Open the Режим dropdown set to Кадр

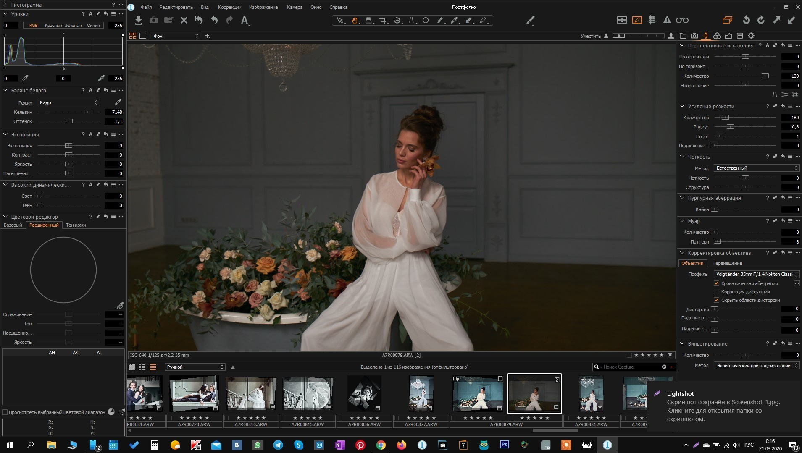tap(68, 102)
